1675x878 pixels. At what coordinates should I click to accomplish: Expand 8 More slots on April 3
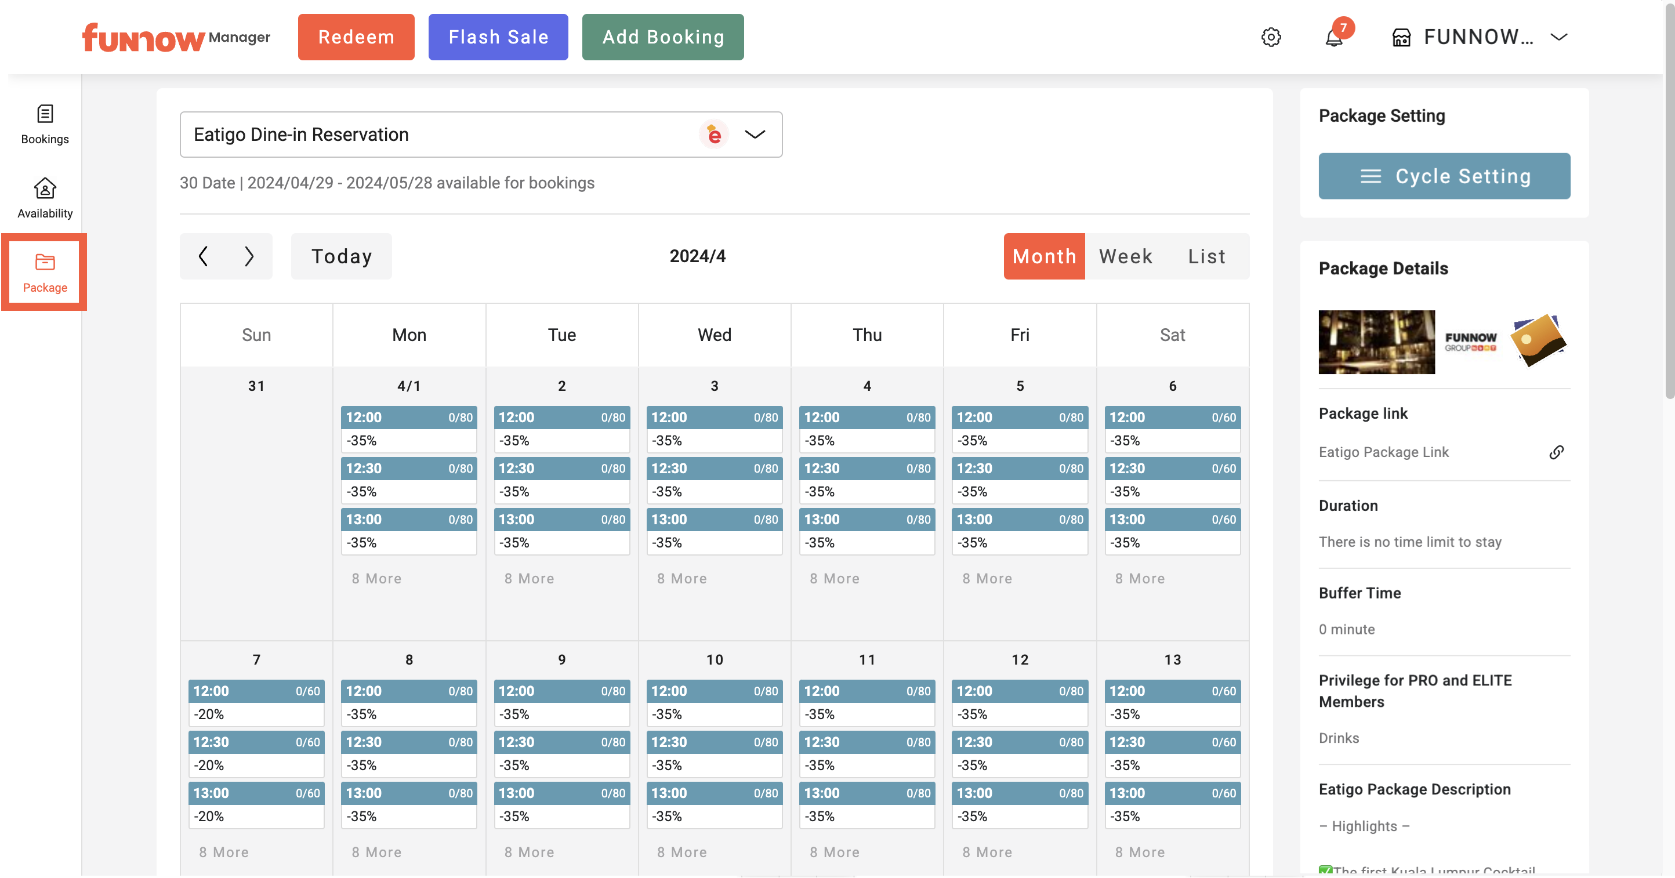point(681,578)
